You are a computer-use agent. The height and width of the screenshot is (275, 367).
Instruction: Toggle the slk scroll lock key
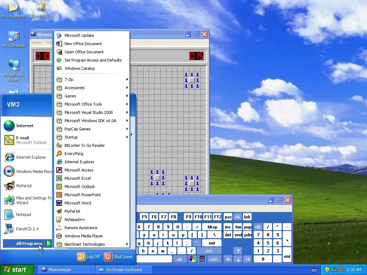(x=237, y=217)
